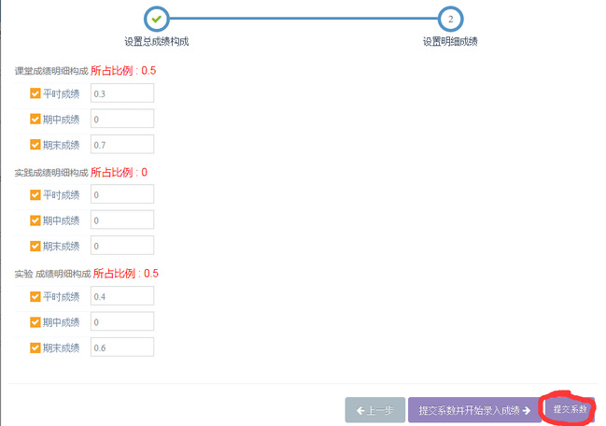Toggle 平时成绩 checkbox under 实践成绩明细构成
The height and width of the screenshot is (426, 606).
(35, 195)
